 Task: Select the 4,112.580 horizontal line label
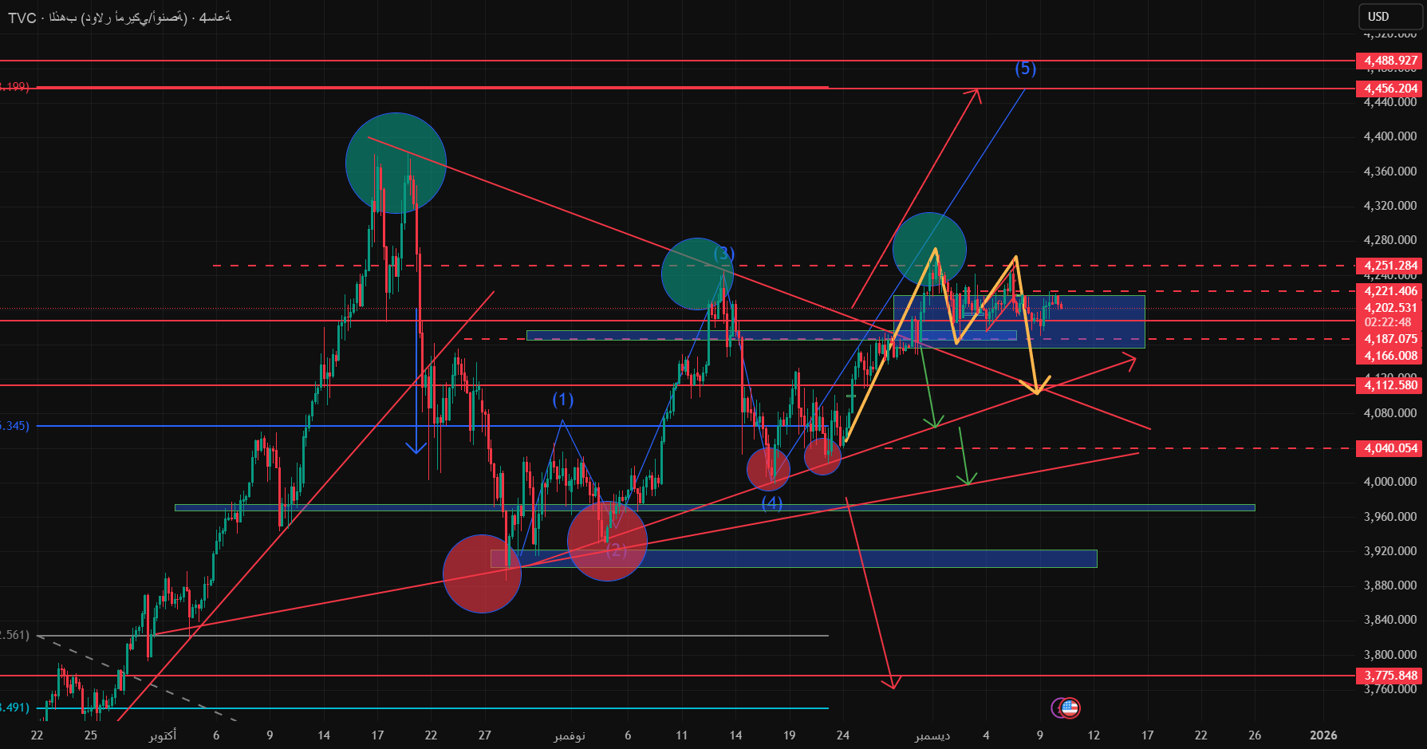1390,385
